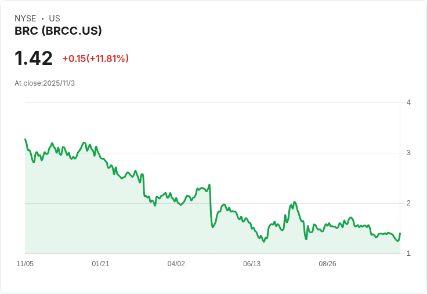Click the US market label
The width and height of the screenshot is (427, 294).
(x=55, y=19)
